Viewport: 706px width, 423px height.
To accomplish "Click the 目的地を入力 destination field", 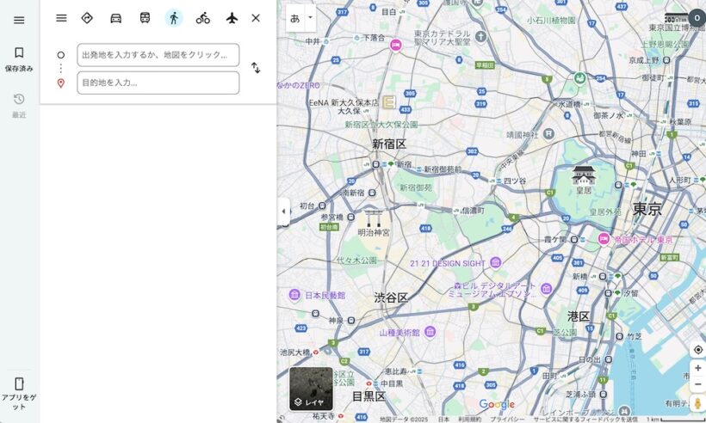I will [158, 83].
